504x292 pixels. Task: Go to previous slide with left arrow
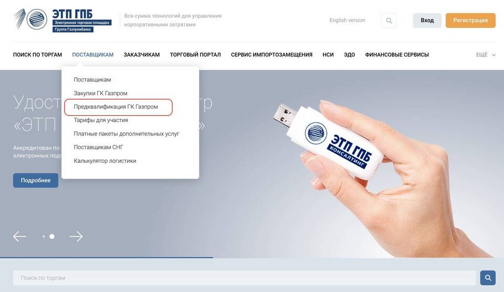19,237
